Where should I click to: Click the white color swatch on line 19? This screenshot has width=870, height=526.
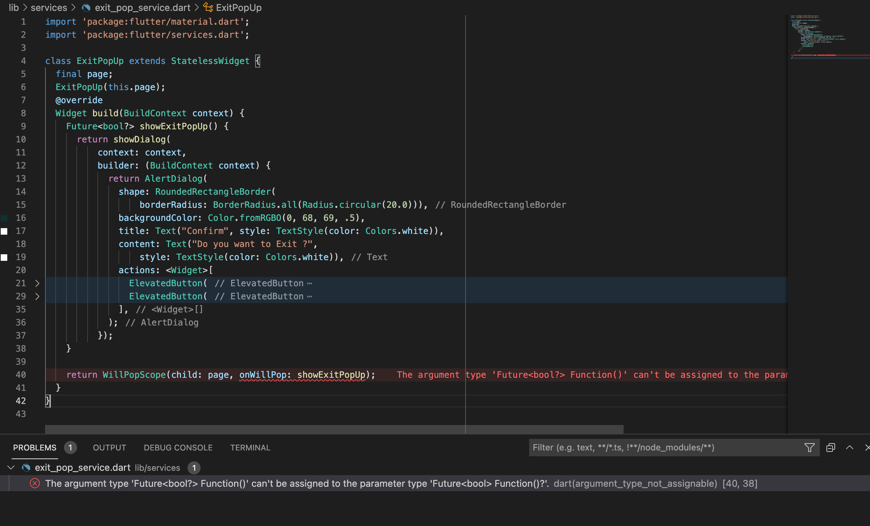[4, 257]
